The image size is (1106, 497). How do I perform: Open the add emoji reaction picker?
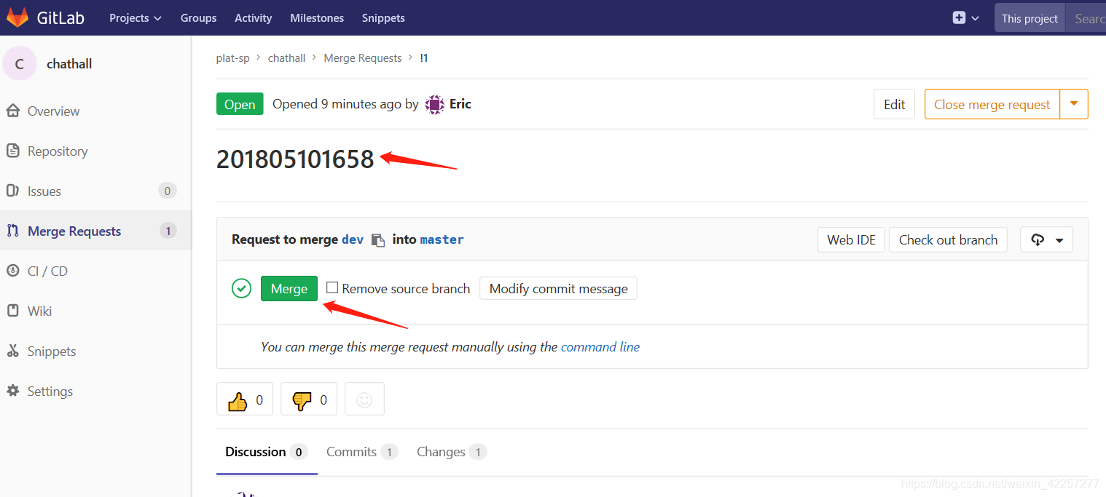click(364, 399)
